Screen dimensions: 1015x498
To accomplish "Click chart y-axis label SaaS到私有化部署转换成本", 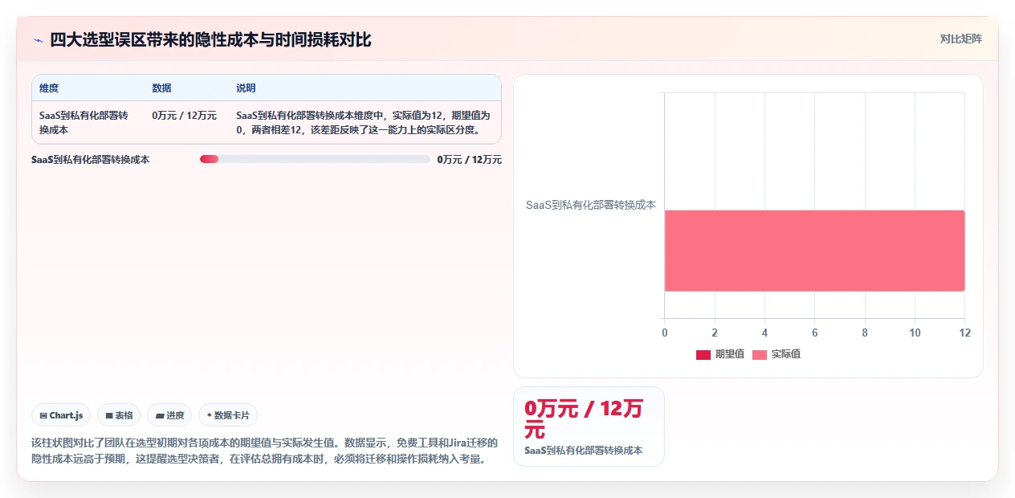I will 590,205.
